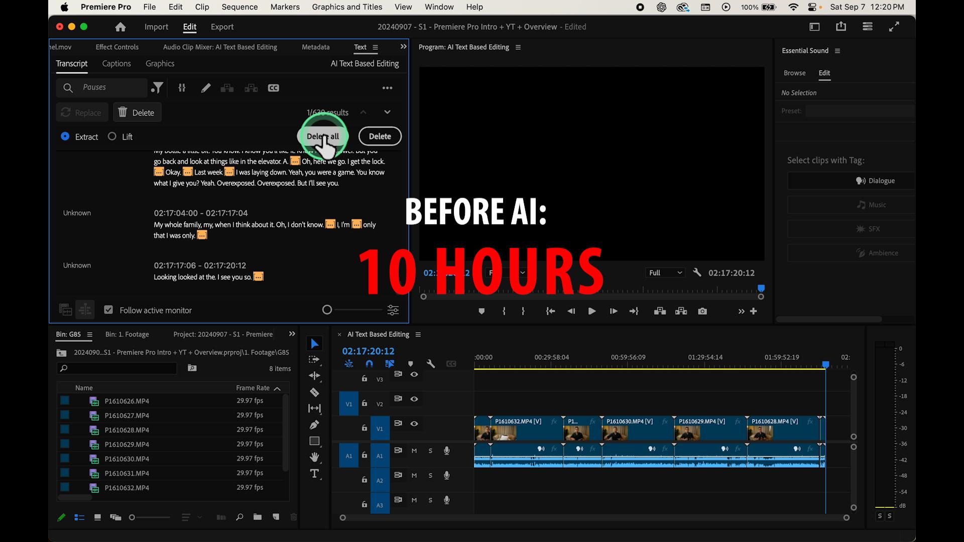Screen dimensions: 964x542
Task: Select the Slip tool
Action: click(314, 409)
